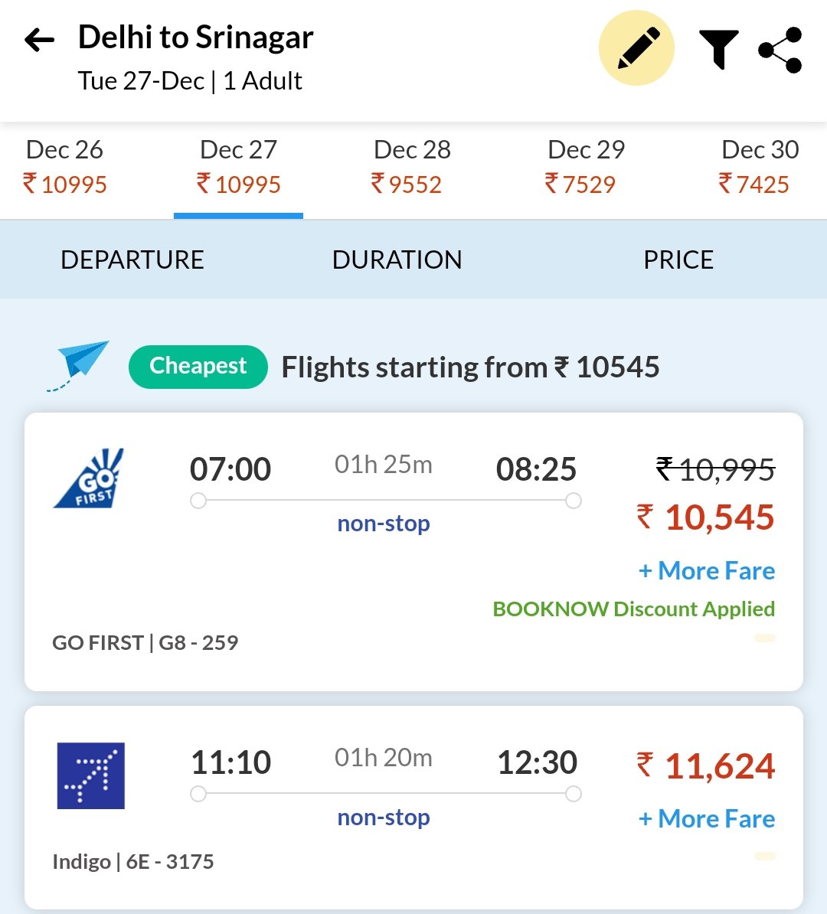
Task: Select the Indigo ₹11,624 fare
Action: click(706, 766)
